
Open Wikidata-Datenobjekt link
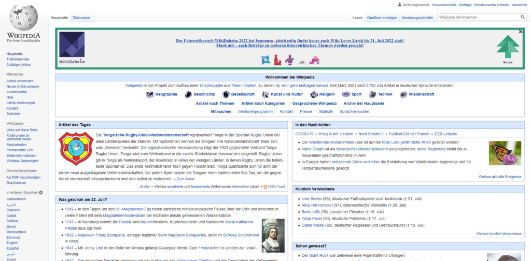click(22, 161)
